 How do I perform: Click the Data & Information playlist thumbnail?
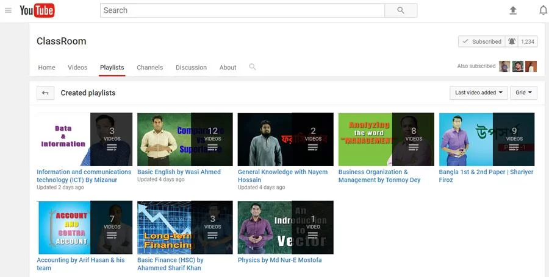84,139
